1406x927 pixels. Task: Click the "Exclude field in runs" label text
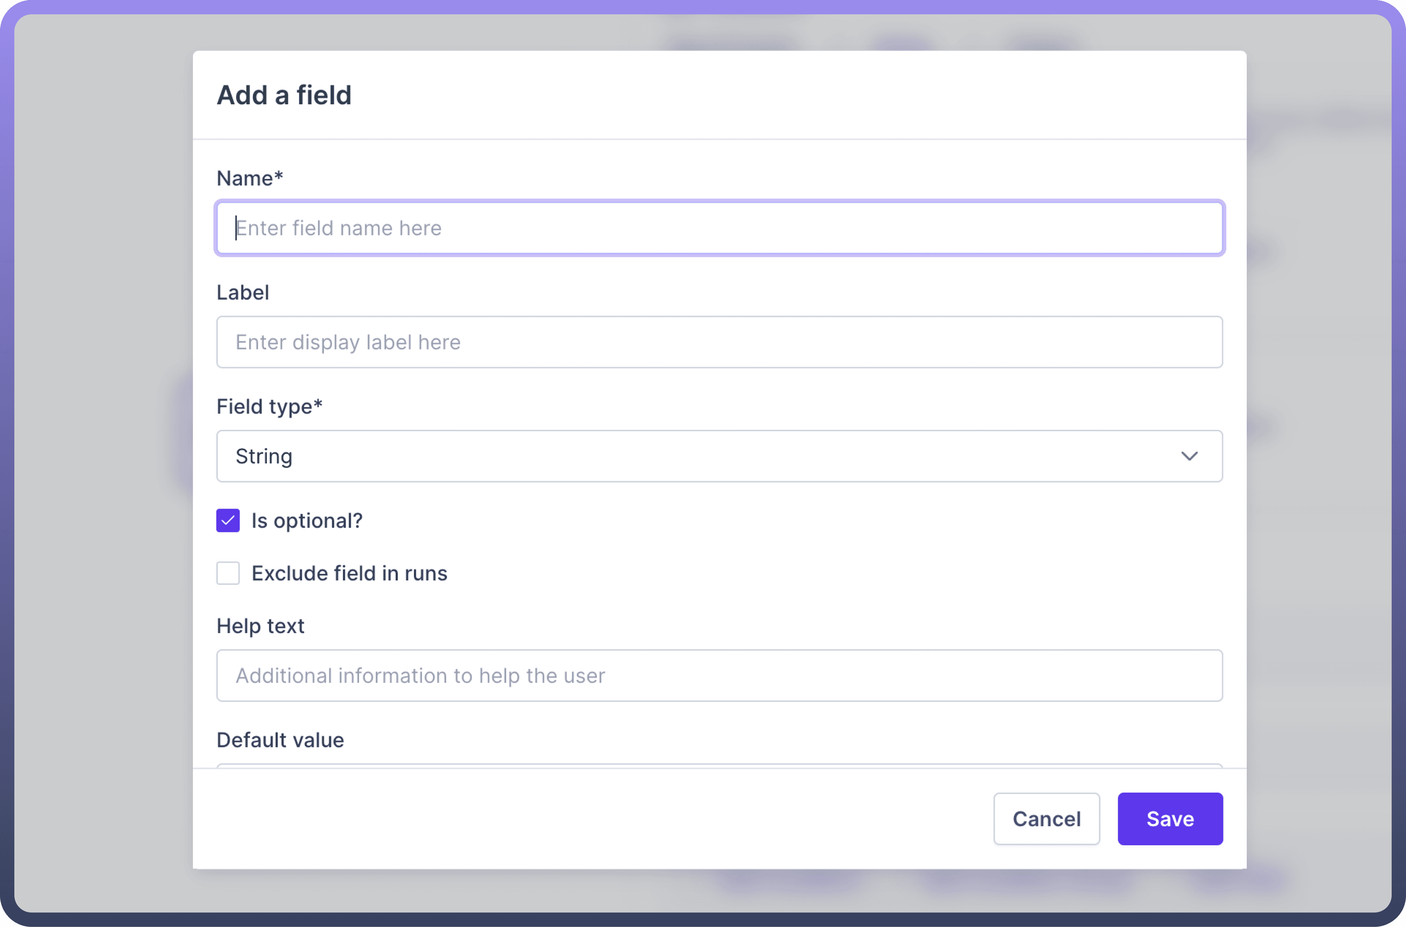pos(349,574)
